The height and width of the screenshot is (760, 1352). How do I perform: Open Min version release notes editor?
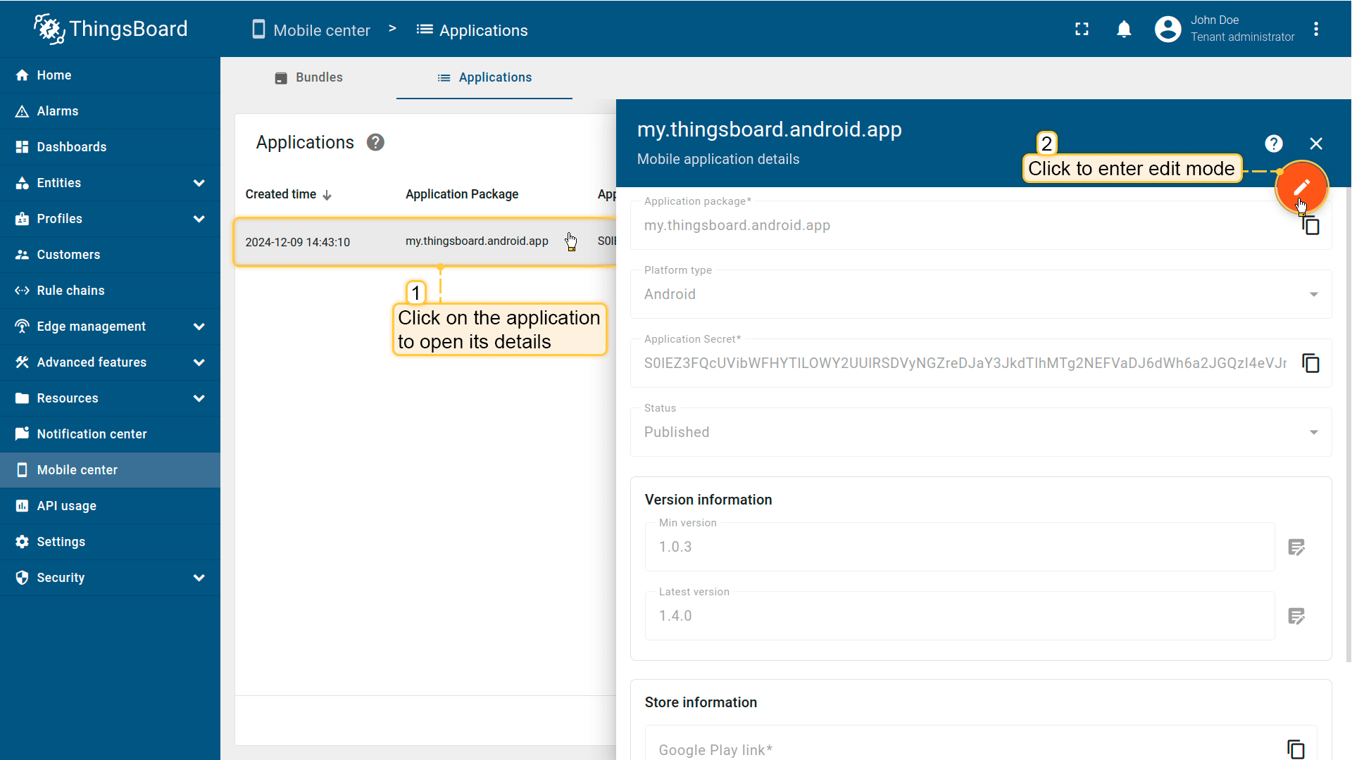(x=1296, y=547)
